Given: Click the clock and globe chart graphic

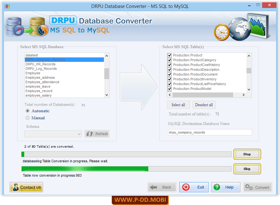Looking at the screenshot, I should click(x=241, y=27).
